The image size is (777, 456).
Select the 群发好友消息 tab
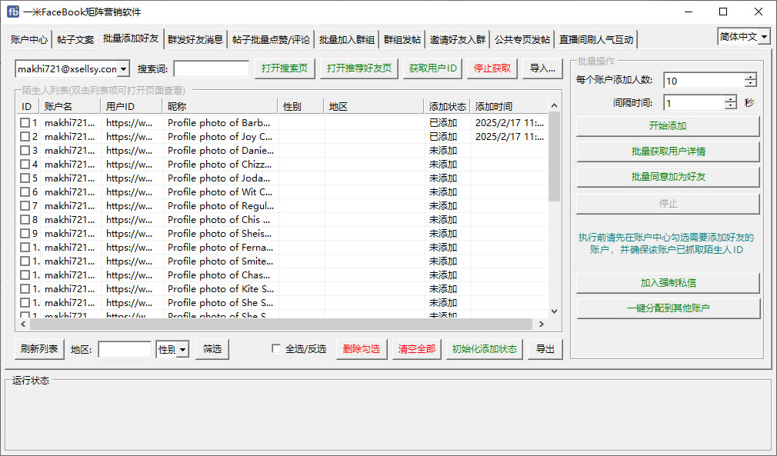pyautogui.click(x=195, y=40)
